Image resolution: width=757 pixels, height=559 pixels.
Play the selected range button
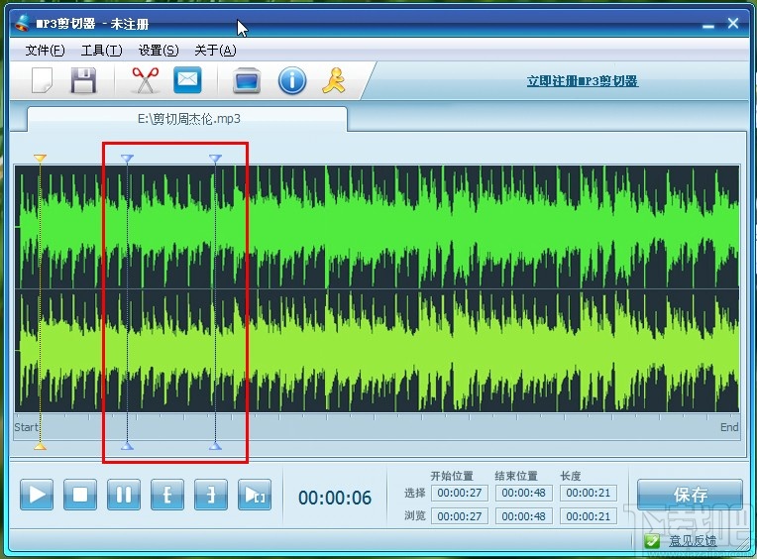coord(255,495)
